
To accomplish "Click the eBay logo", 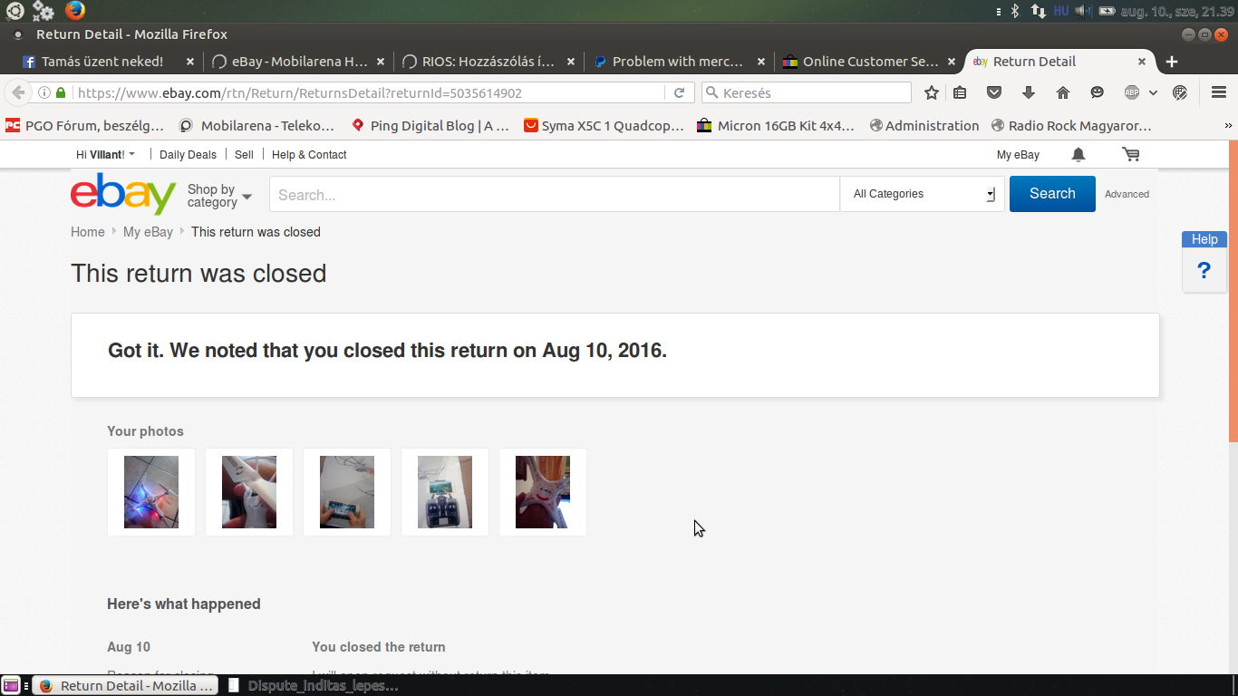I will 123,193.
